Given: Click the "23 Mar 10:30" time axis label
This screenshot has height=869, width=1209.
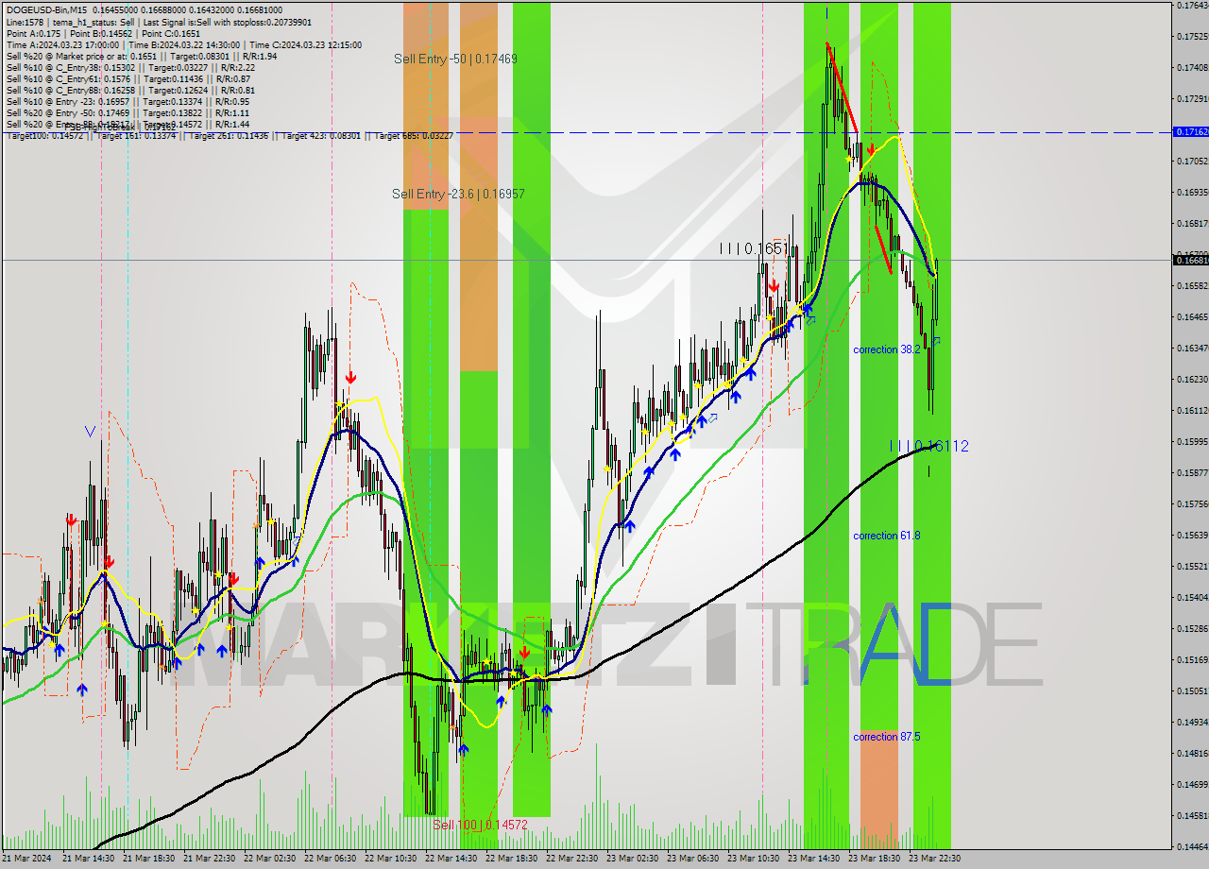Looking at the screenshot, I should pyautogui.click(x=754, y=859).
